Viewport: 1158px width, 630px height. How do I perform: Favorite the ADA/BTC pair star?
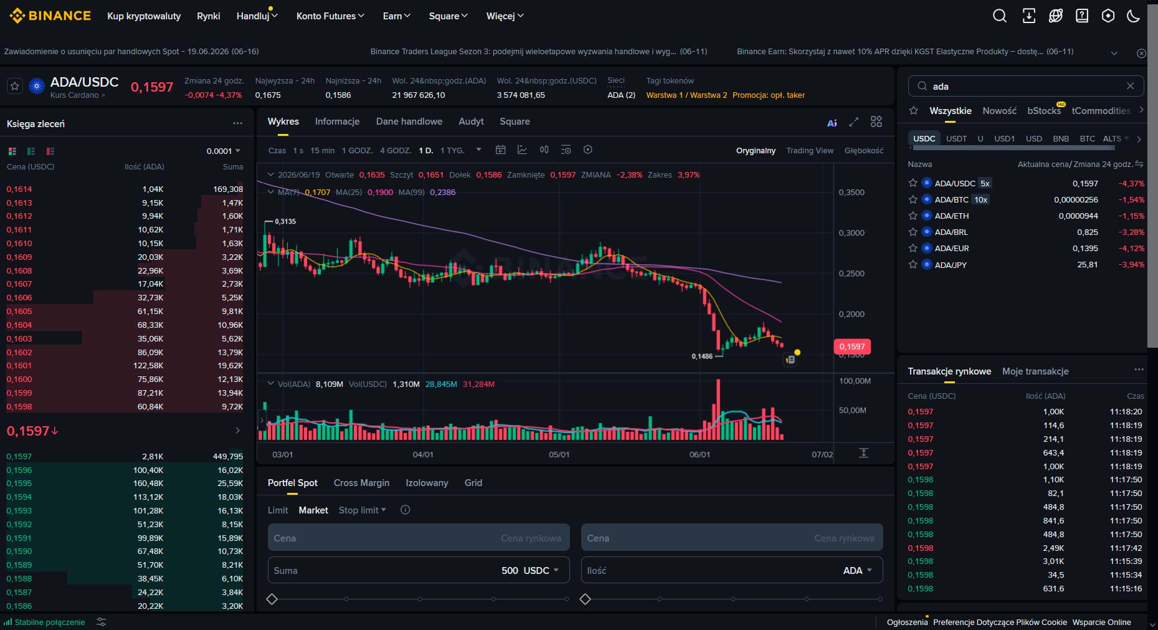pyautogui.click(x=913, y=199)
